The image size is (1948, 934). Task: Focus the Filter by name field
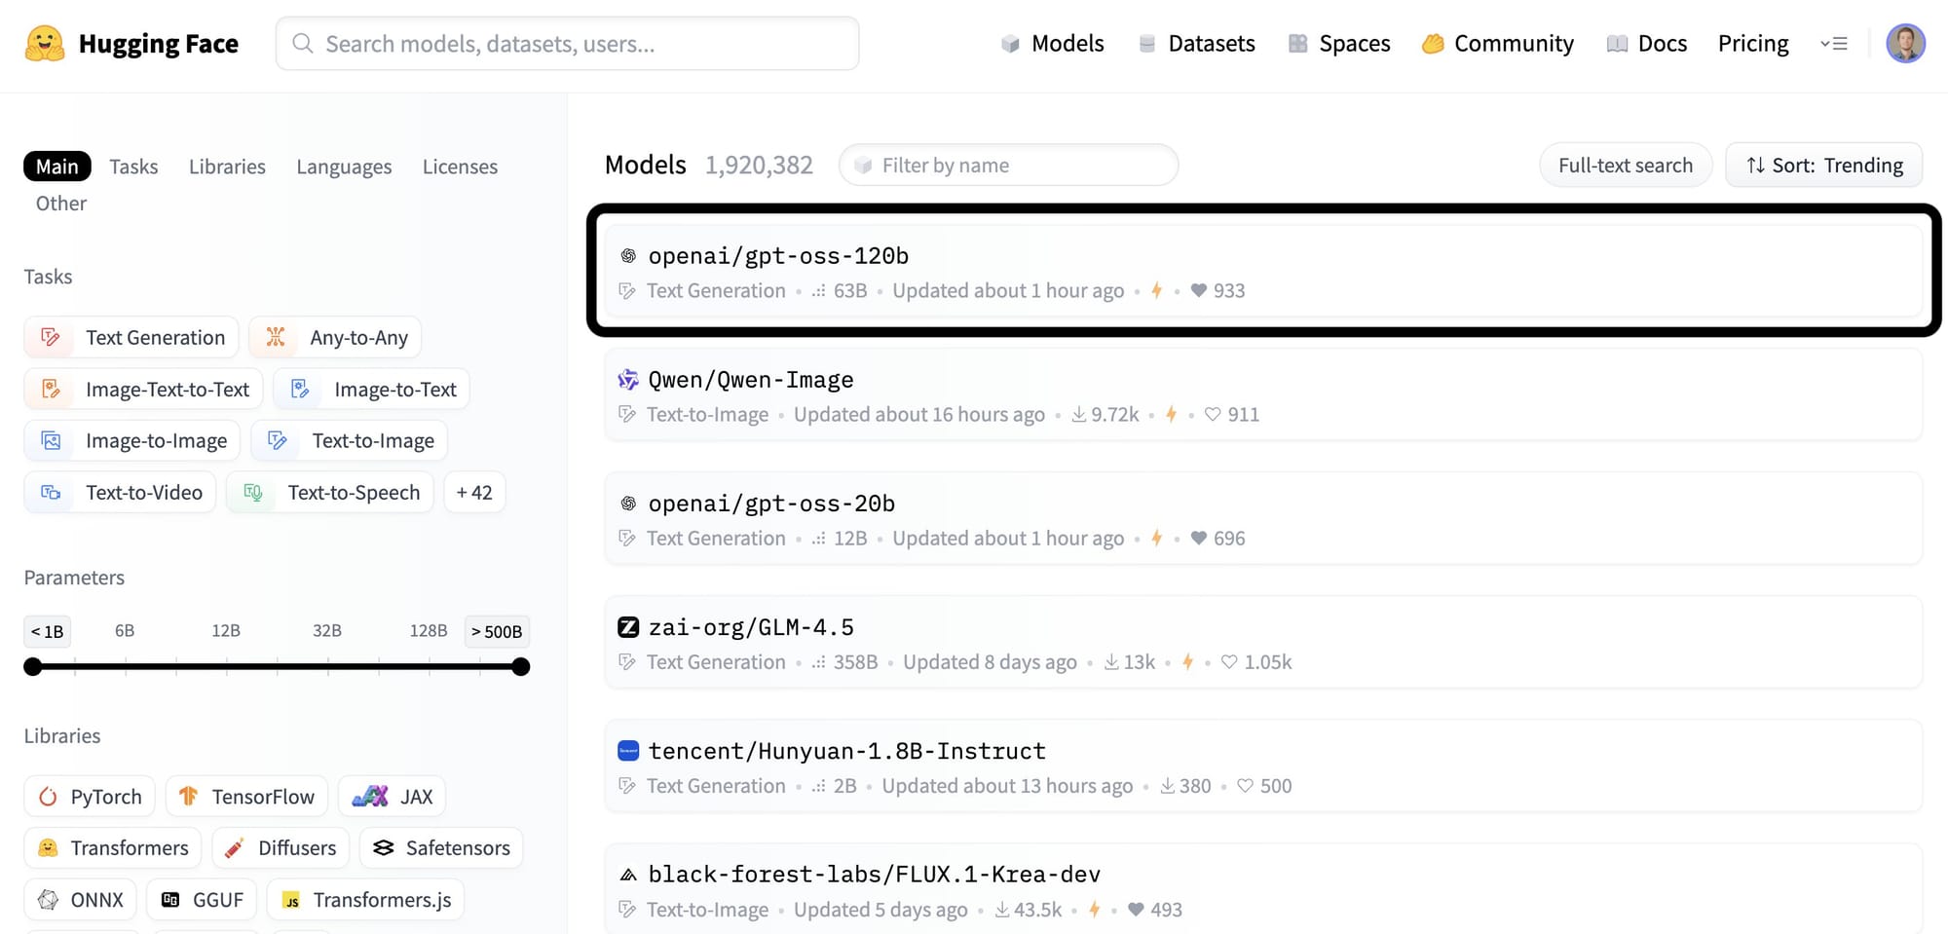click(x=1008, y=166)
